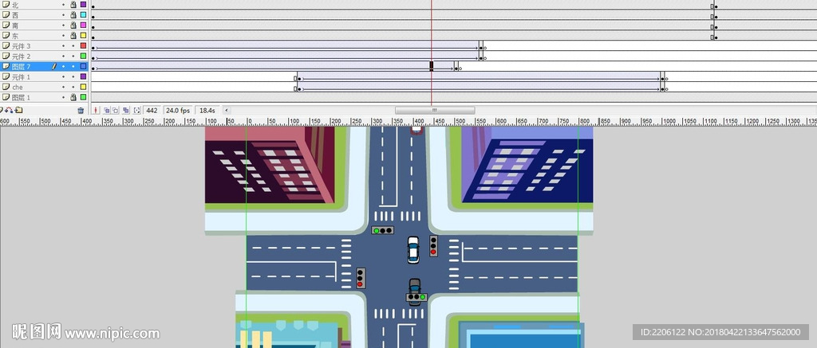Click the current frame value 442
The width and height of the screenshot is (817, 348).
click(x=152, y=110)
